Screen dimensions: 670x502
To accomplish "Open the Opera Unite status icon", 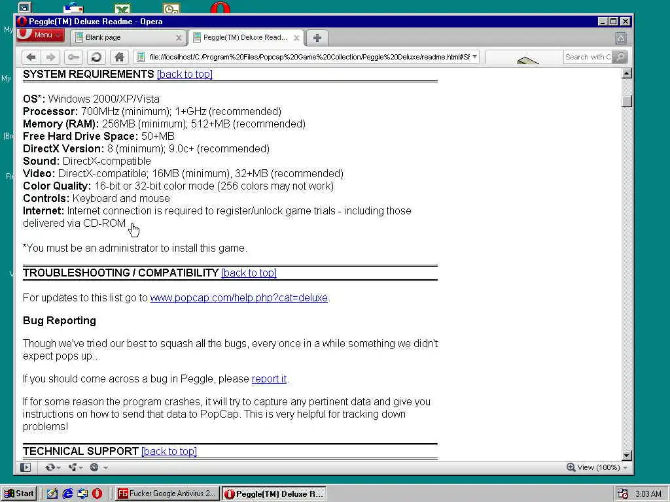I will point(73,467).
